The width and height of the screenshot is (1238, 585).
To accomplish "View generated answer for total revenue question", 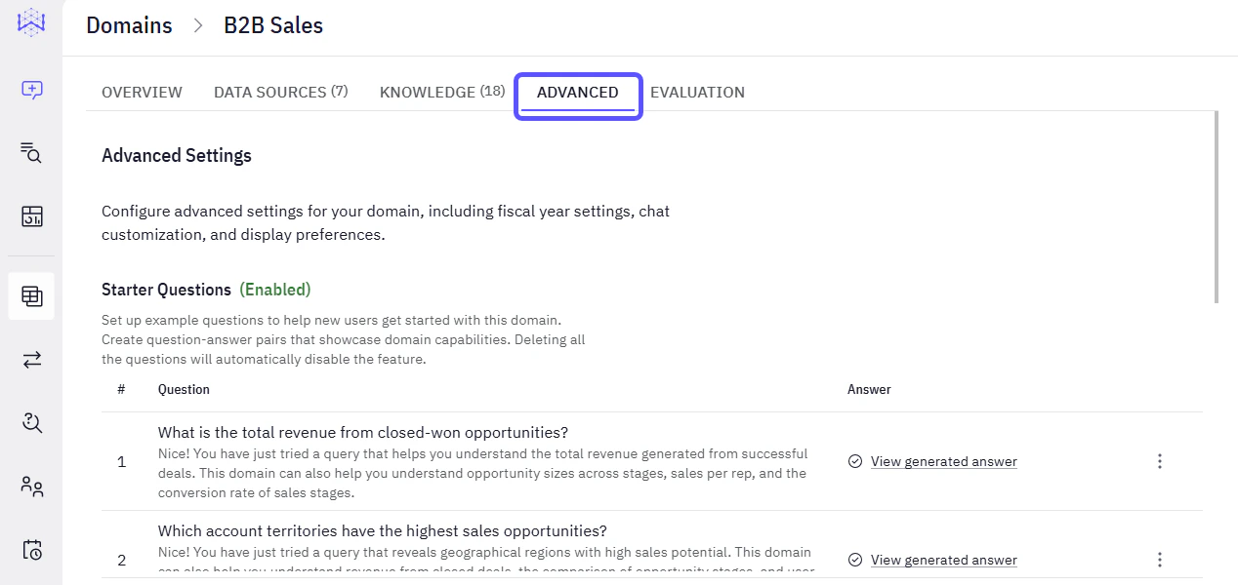I will coord(944,461).
